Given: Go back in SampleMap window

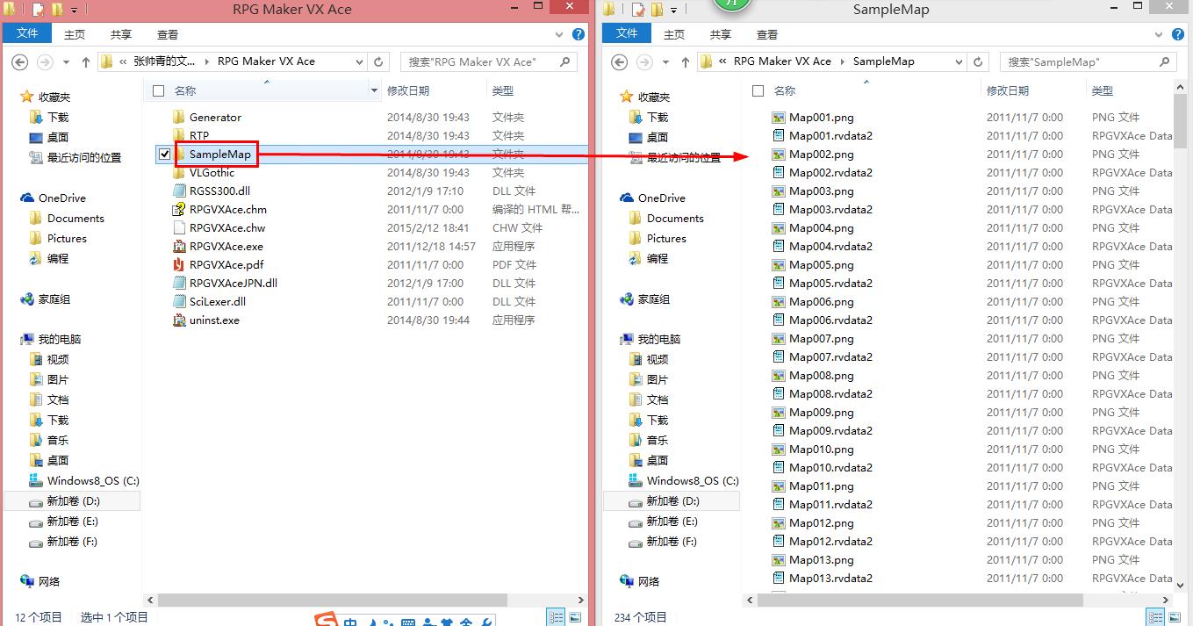Looking at the screenshot, I should pyautogui.click(x=620, y=61).
